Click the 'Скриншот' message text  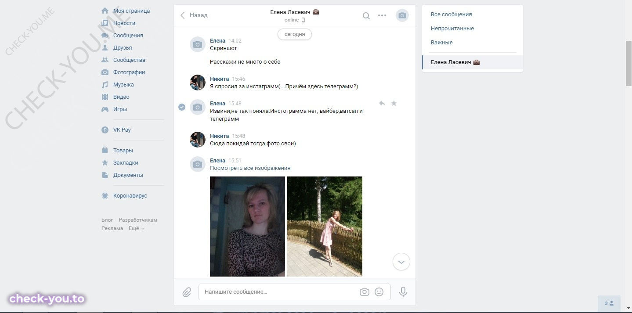coord(224,48)
